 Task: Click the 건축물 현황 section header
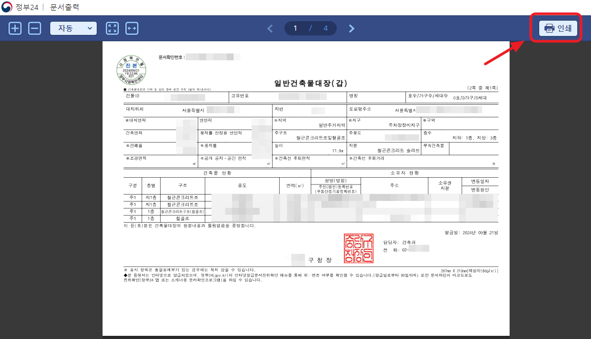click(x=217, y=173)
